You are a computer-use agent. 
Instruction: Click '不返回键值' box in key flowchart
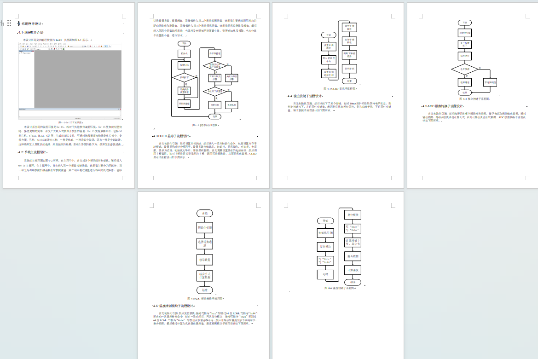(490, 82)
